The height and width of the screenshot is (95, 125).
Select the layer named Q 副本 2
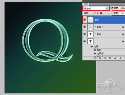coord(99,27)
